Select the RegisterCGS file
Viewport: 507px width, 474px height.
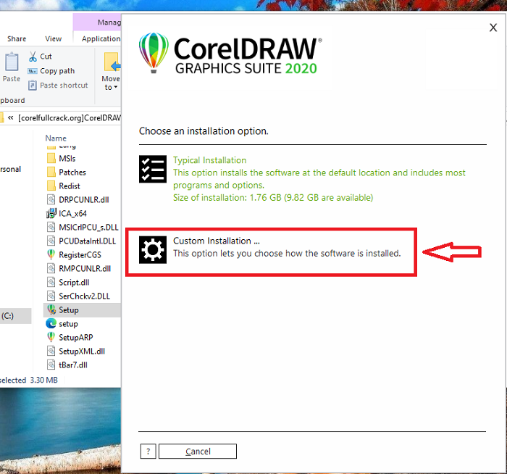point(78,254)
